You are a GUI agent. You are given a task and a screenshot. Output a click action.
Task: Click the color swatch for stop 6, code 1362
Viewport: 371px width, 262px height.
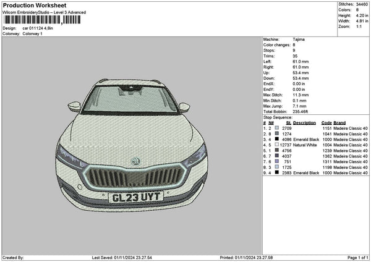click(277, 156)
